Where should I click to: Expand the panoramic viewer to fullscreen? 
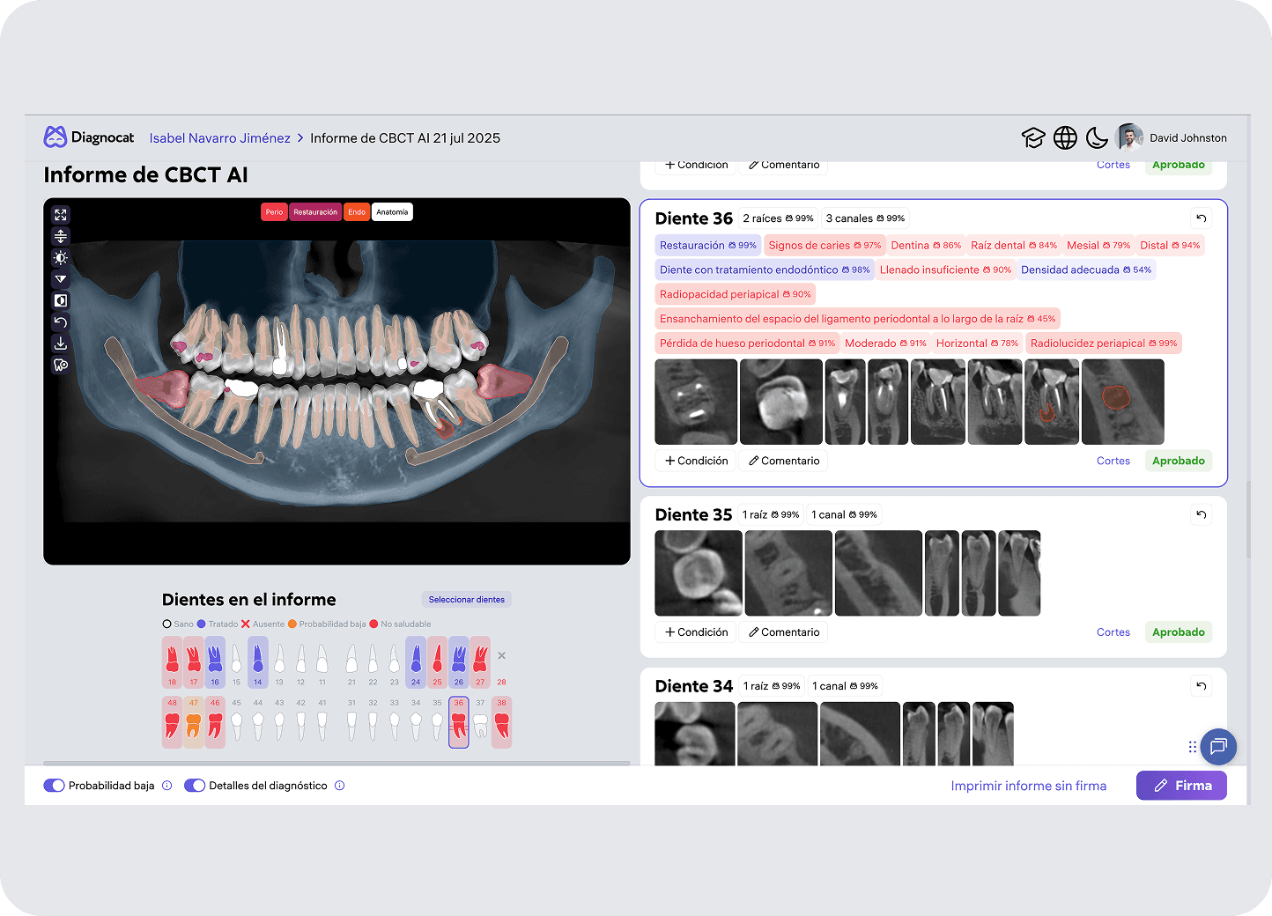tap(61, 215)
